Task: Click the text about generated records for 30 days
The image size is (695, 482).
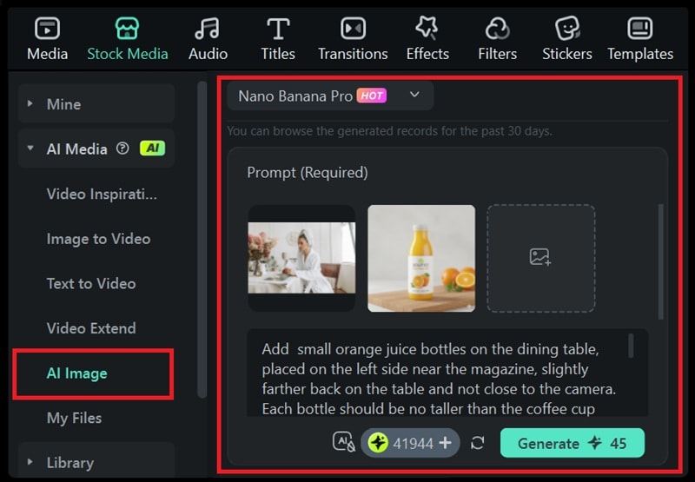Action: [x=389, y=131]
